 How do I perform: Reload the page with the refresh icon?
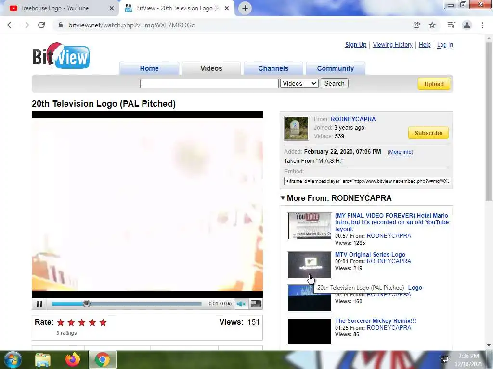coord(41,25)
